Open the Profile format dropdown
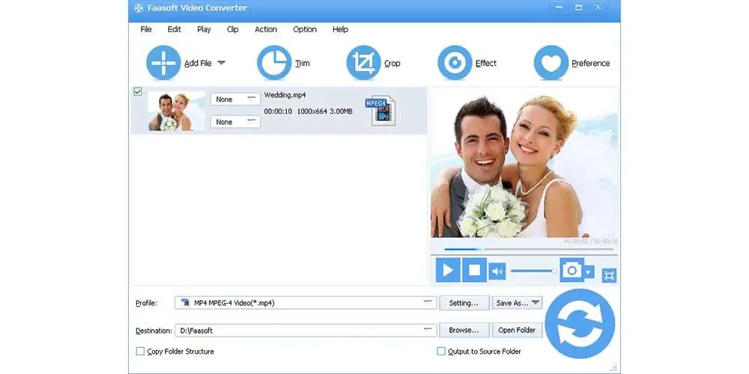 pos(306,302)
